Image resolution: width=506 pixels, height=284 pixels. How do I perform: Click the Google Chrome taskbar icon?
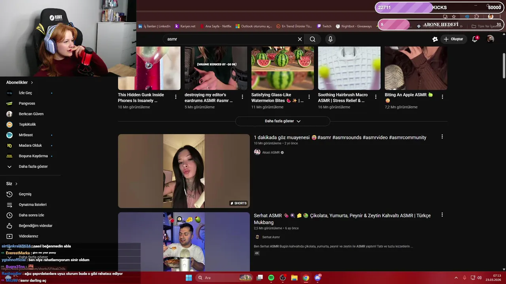click(x=306, y=278)
